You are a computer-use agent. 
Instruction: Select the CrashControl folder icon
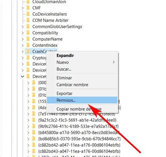pyautogui.click(x=28, y=51)
